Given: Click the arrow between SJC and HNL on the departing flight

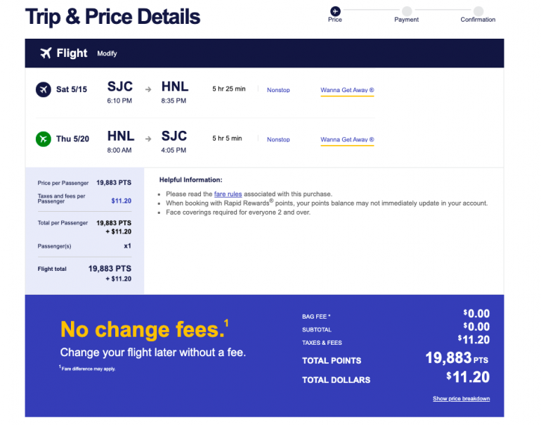Looking at the screenshot, I should (x=148, y=90).
